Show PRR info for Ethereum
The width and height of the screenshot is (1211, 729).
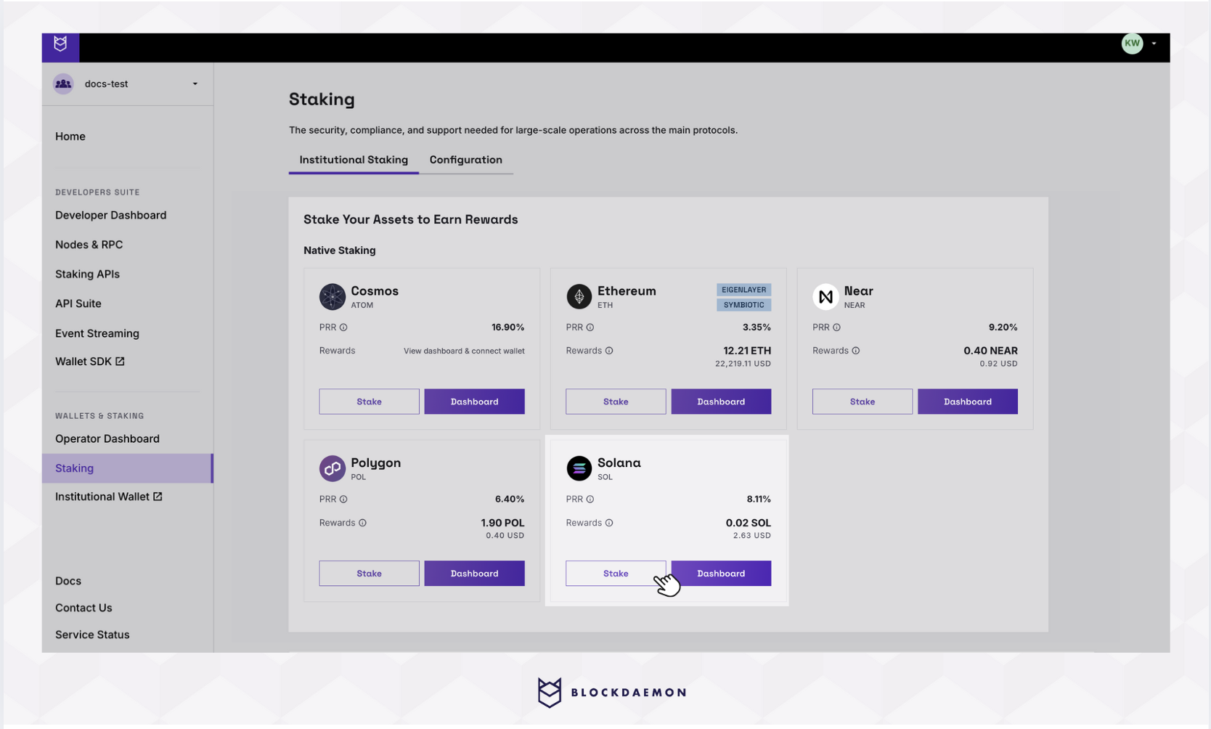pos(590,327)
